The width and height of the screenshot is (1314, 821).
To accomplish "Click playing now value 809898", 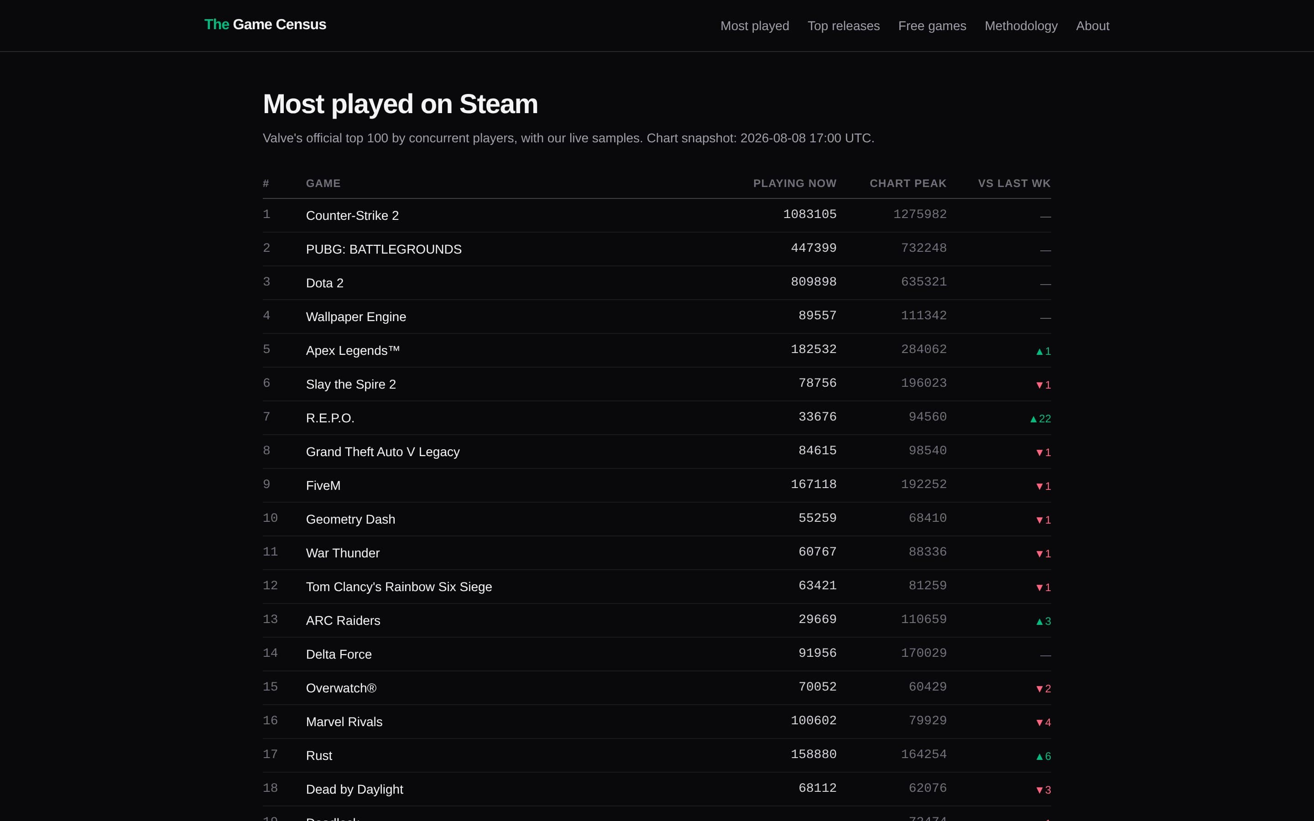I will point(813,281).
